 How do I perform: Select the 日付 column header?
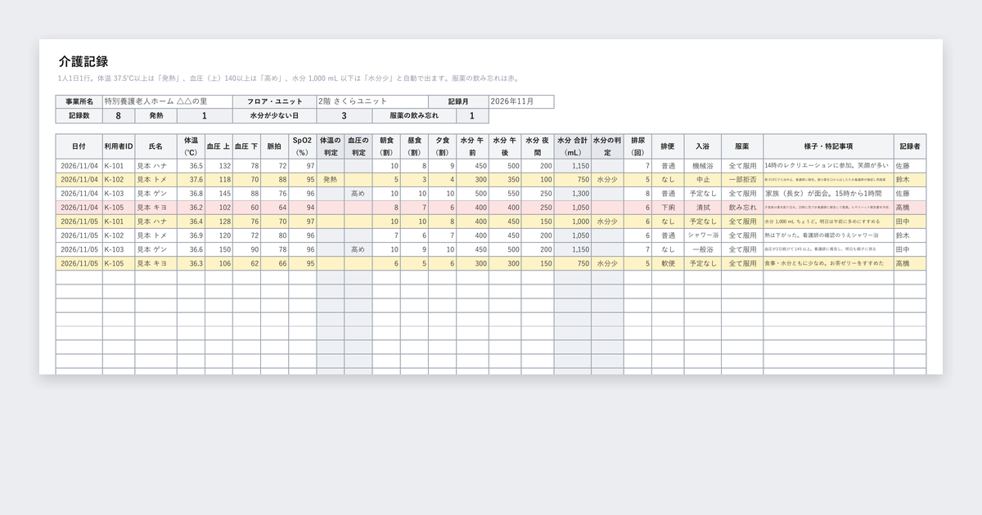coord(79,146)
